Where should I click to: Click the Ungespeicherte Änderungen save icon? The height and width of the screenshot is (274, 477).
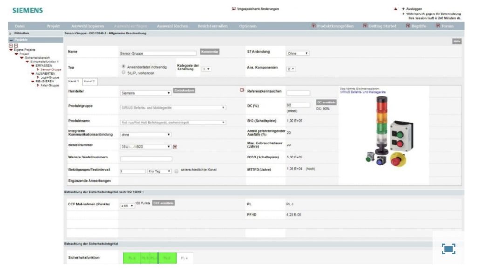click(234, 8)
